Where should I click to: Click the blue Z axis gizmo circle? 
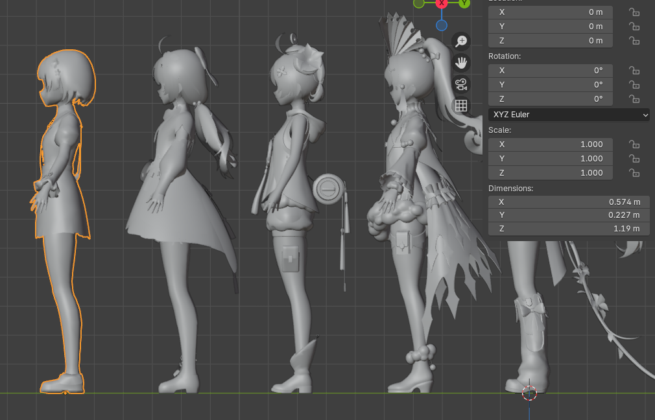point(442,25)
